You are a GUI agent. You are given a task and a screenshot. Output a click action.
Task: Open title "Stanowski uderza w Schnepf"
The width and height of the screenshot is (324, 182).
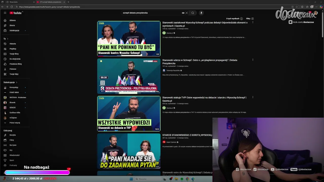click(x=200, y=62)
